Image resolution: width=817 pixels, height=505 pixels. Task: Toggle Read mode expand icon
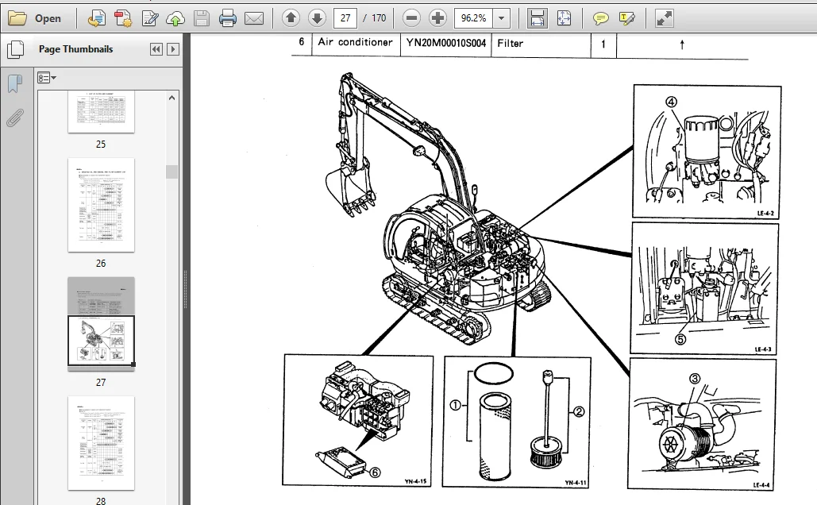pyautogui.click(x=665, y=19)
